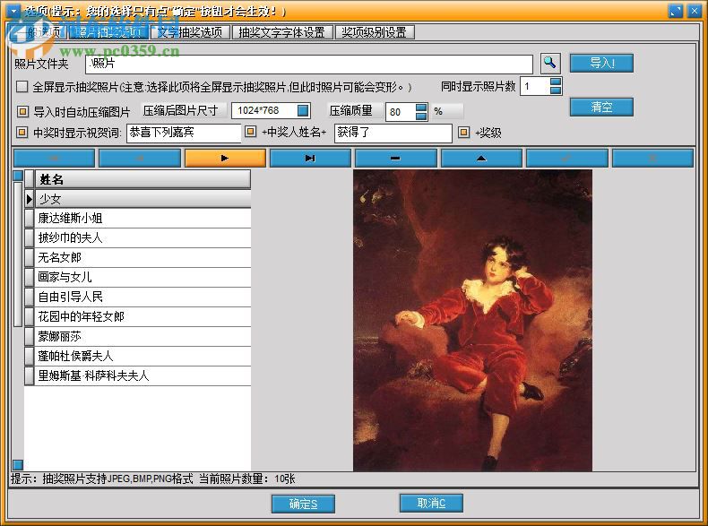
Task: Browse for photo folder with magnifier icon
Action: pos(550,64)
